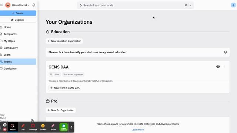Image resolution: width=237 pixels, height=133 pixels.
Task: Toggle the hamburger sidebar menu
Action: coord(1,5)
